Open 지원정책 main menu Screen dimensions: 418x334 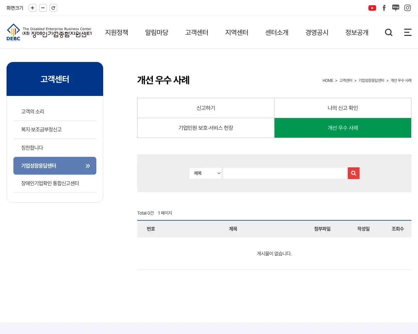point(117,32)
